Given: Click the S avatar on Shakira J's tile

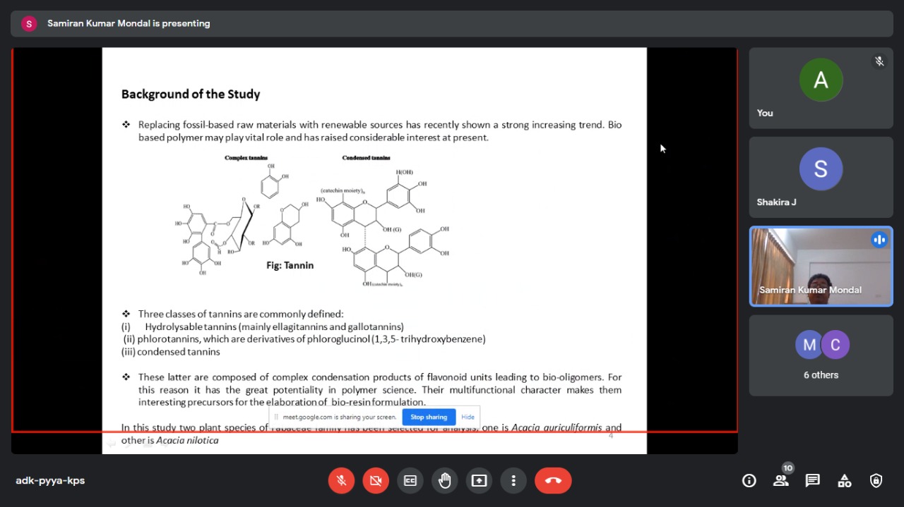Looking at the screenshot, I should click(821, 169).
